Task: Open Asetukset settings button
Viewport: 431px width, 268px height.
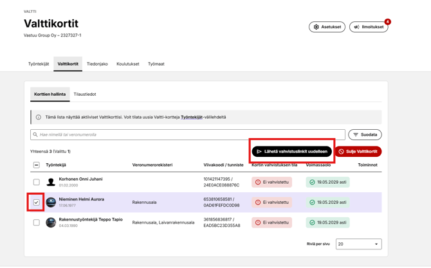Action: 327,27
